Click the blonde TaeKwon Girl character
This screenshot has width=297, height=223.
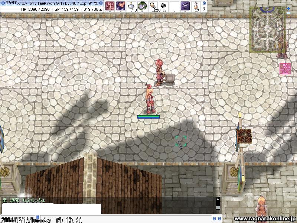tap(150, 99)
